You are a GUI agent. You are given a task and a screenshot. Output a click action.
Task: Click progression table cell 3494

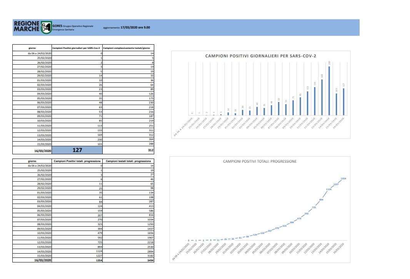[128, 260]
